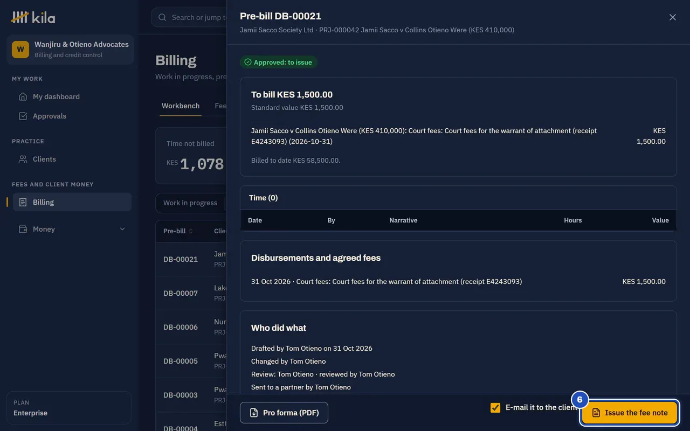Open the Work in progress filter
The width and height of the screenshot is (690, 431).
click(190, 203)
